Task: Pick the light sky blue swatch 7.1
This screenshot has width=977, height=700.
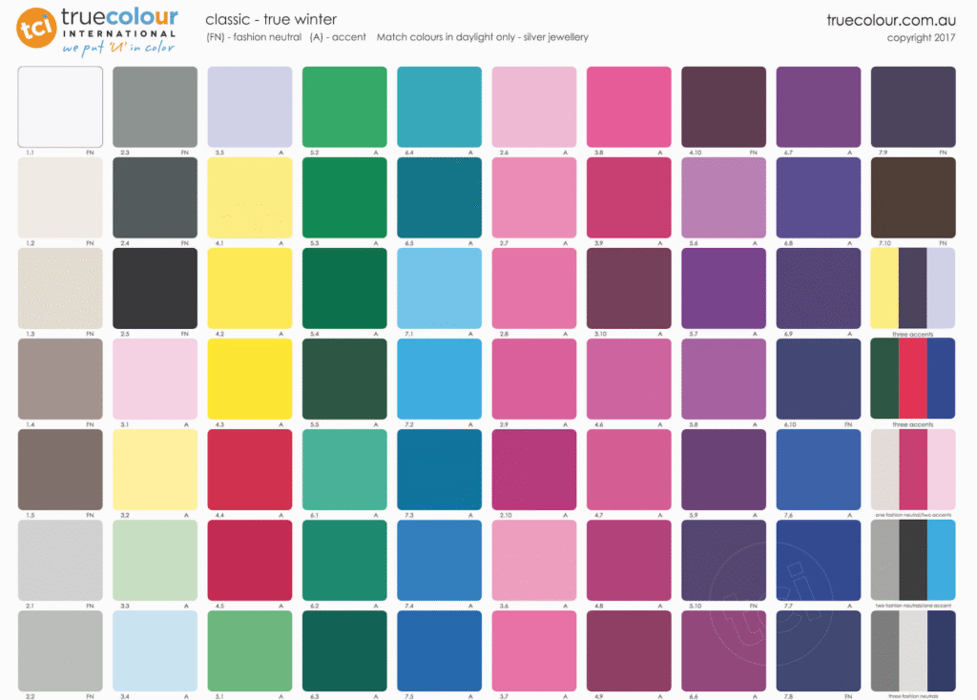Action: [x=439, y=288]
